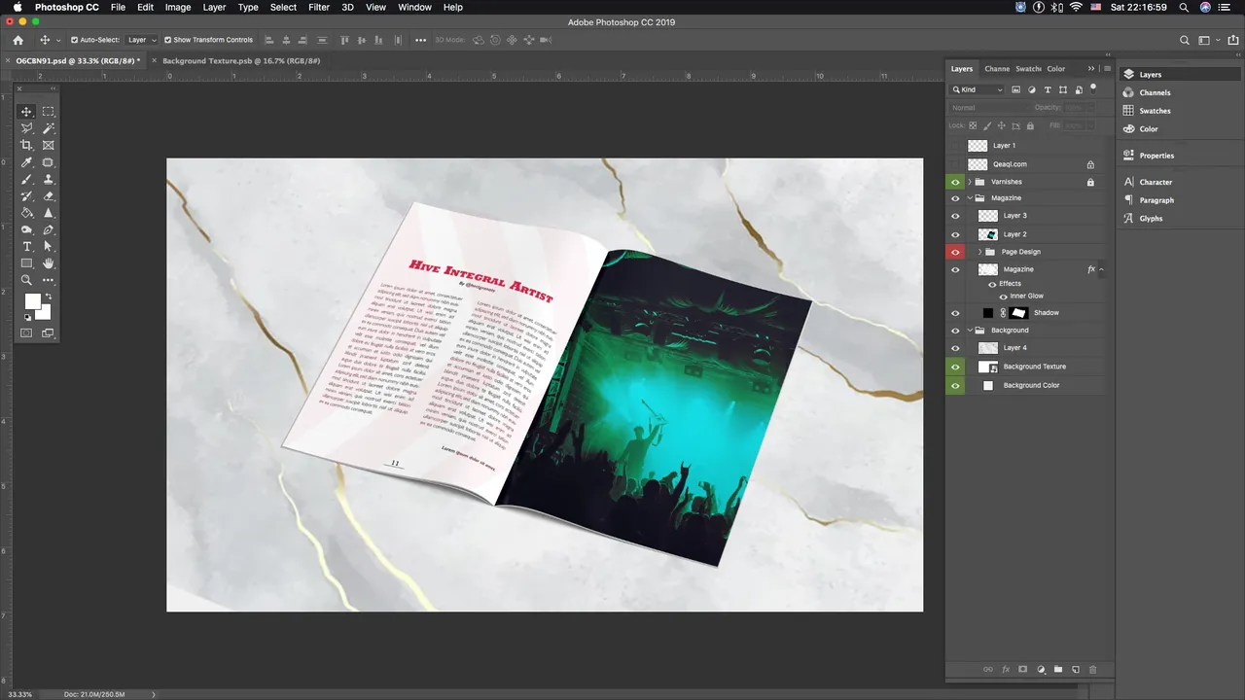Toggle Quick Mask mode
The image size is (1245, 700).
26,333
